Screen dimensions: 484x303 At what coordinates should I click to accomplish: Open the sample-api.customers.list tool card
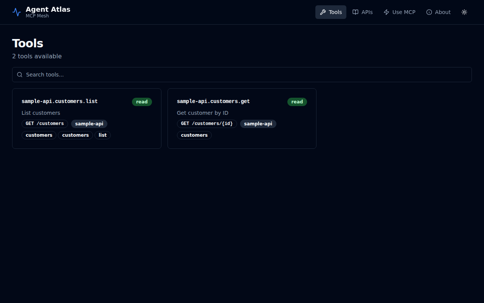click(x=59, y=102)
